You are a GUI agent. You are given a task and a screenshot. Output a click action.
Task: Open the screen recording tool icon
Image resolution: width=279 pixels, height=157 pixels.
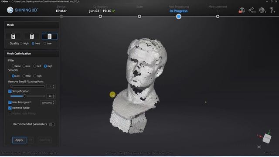pyautogui.click(x=242, y=10)
